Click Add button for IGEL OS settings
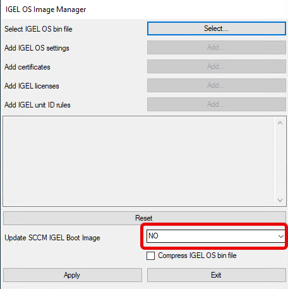 click(217, 47)
